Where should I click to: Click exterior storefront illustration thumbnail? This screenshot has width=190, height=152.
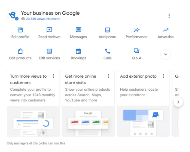[x=143, y=121]
